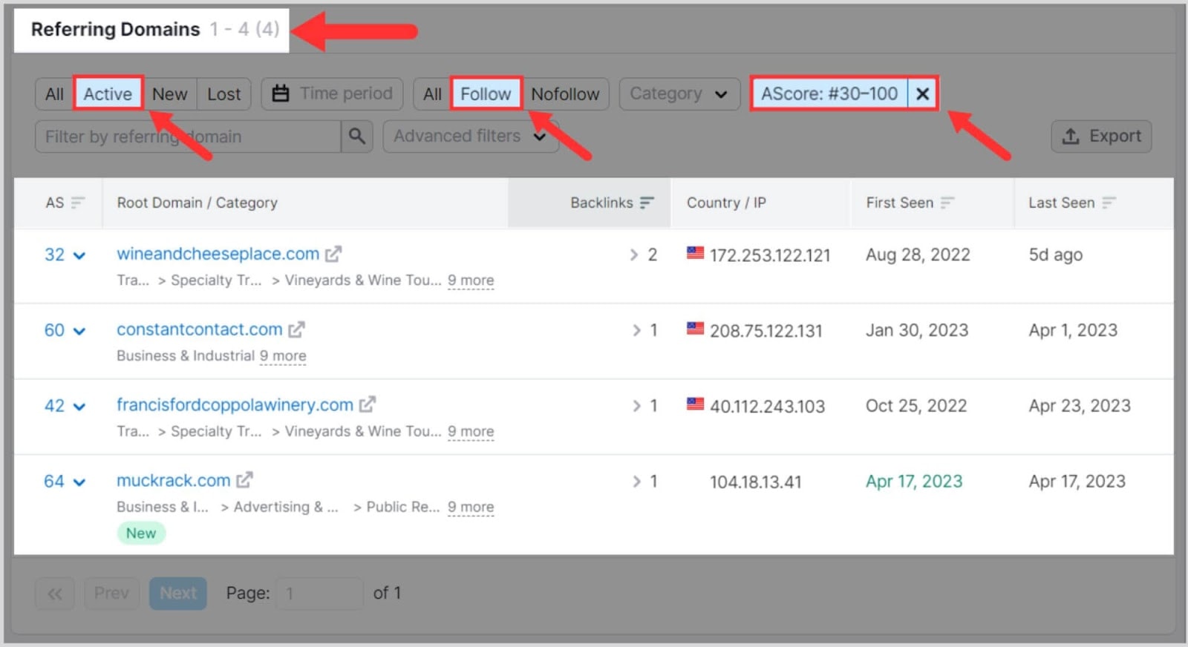Click the Filter by referring domain field
The width and height of the screenshot is (1188, 647).
click(187, 137)
